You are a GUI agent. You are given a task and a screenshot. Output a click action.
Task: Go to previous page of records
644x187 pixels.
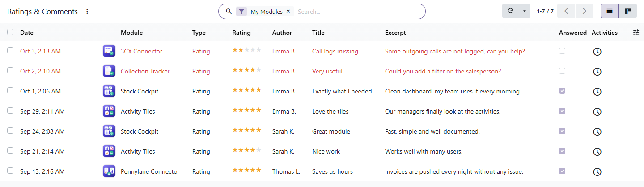[x=566, y=11]
